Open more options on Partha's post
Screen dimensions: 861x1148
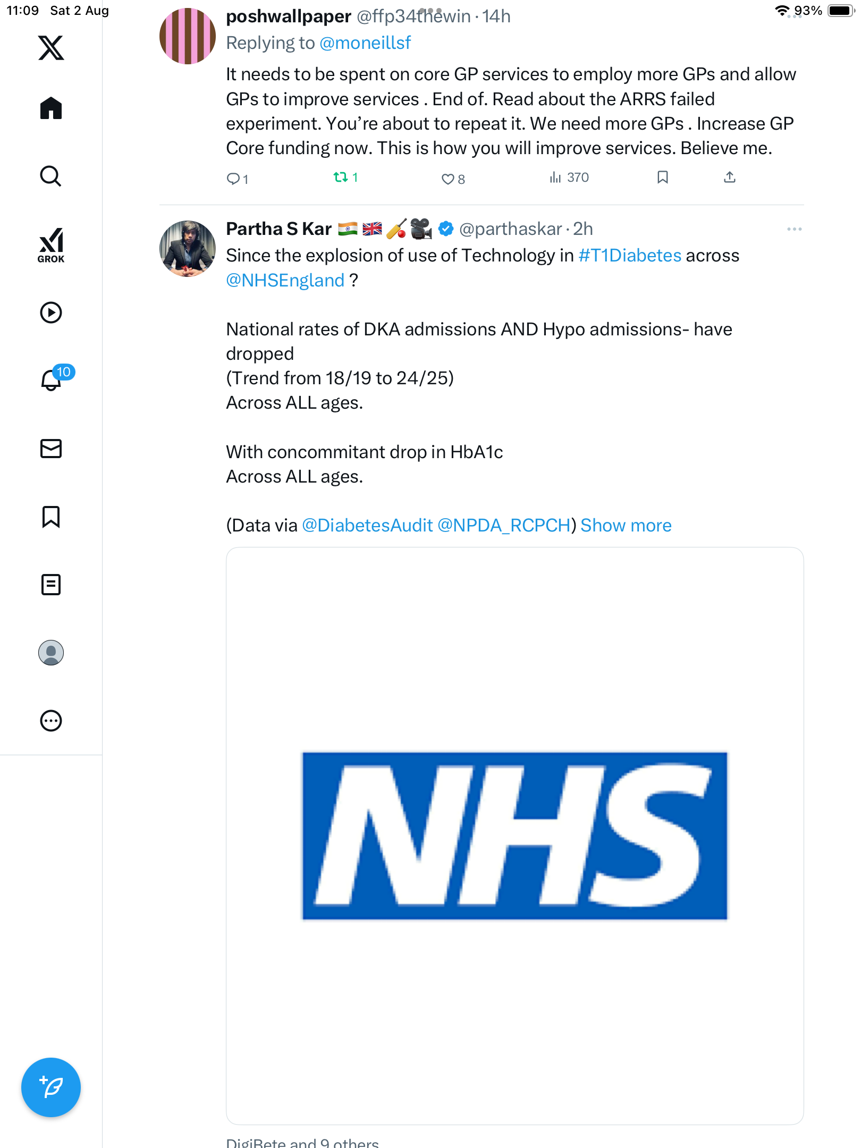(x=794, y=229)
